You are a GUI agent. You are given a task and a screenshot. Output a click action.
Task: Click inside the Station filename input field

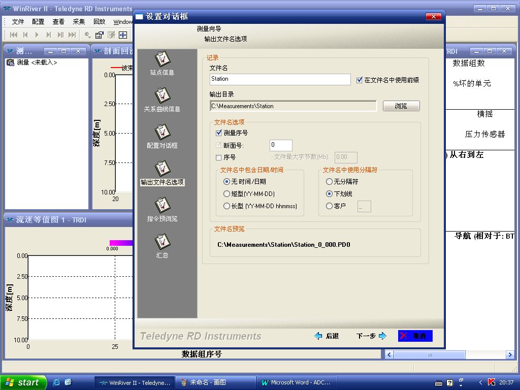click(x=279, y=79)
